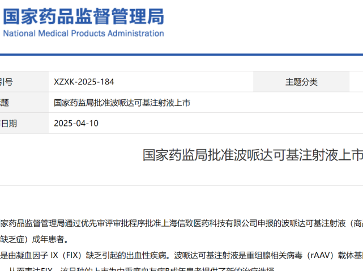Click the 主题分类 header cell
This screenshot has width=363, height=271.
click(301, 82)
